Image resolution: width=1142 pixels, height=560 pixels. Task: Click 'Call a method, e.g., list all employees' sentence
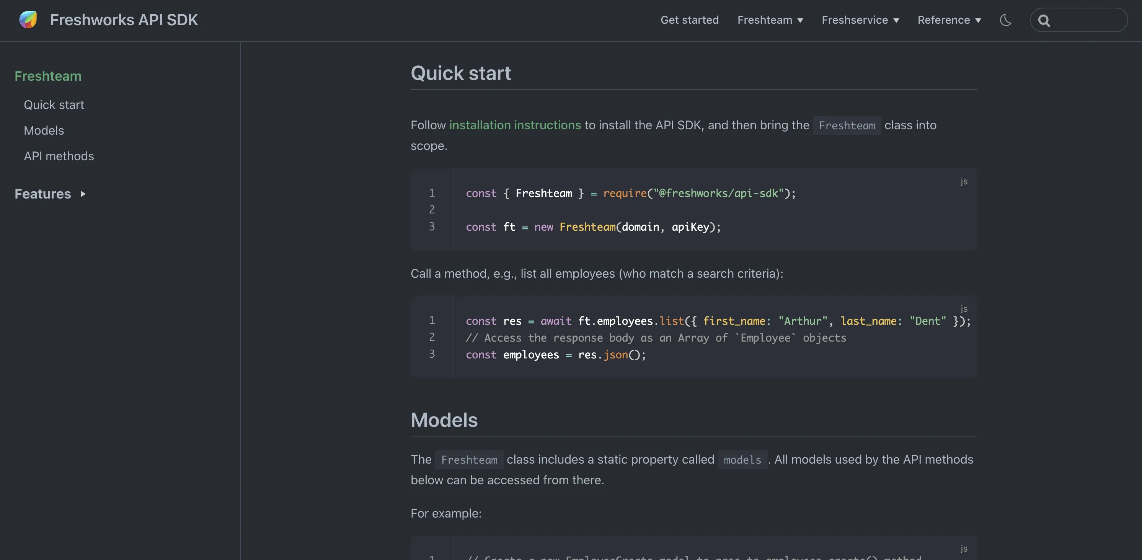[597, 274]
